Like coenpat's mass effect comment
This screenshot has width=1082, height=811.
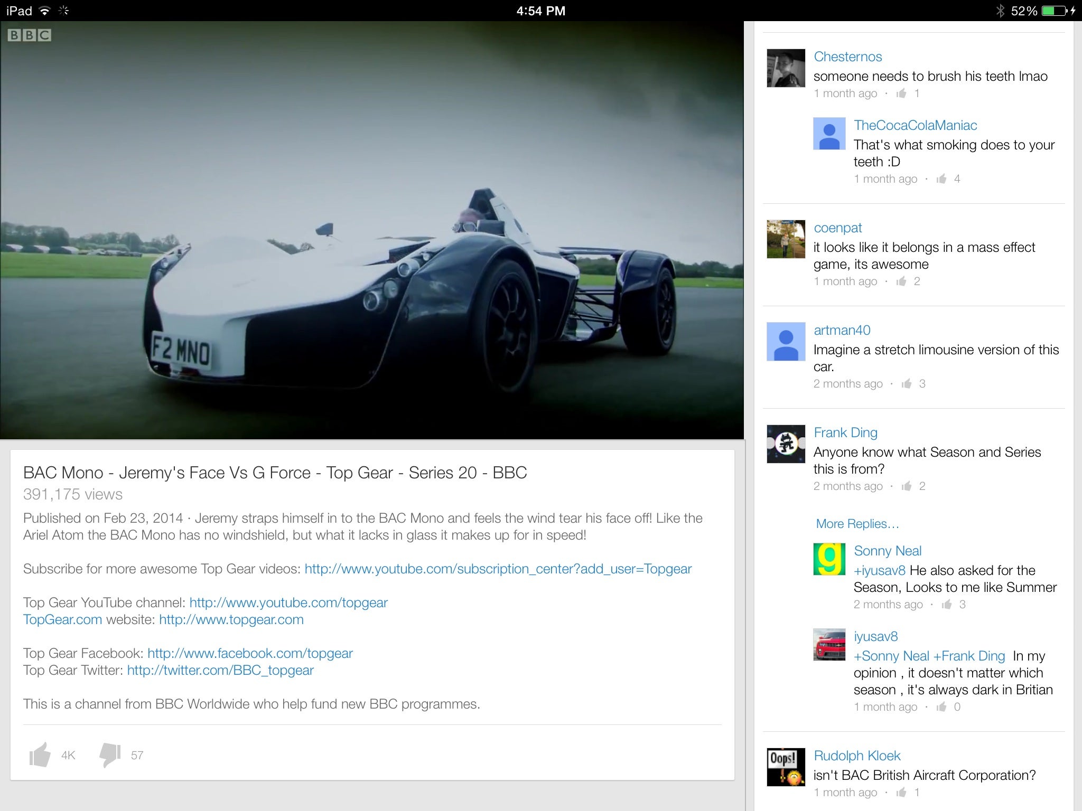pyautogui.click(x=901, y=281)
